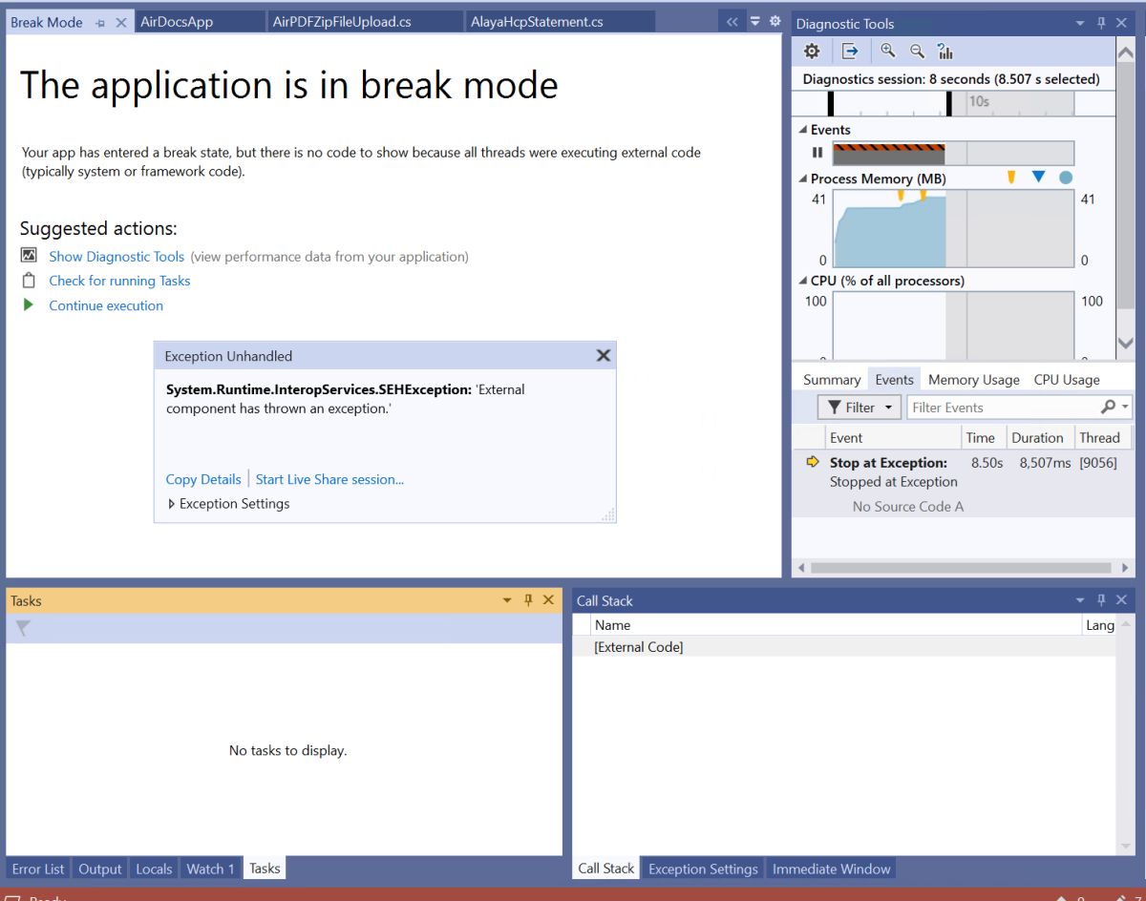
Task: Zoom in on the diagnostics timeline
Action: 888,52
